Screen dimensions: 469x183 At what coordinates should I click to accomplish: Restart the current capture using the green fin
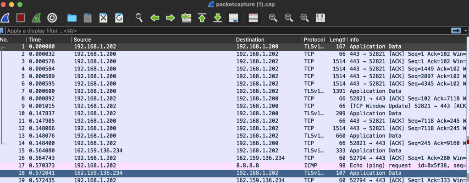click(x=36, y=18)
